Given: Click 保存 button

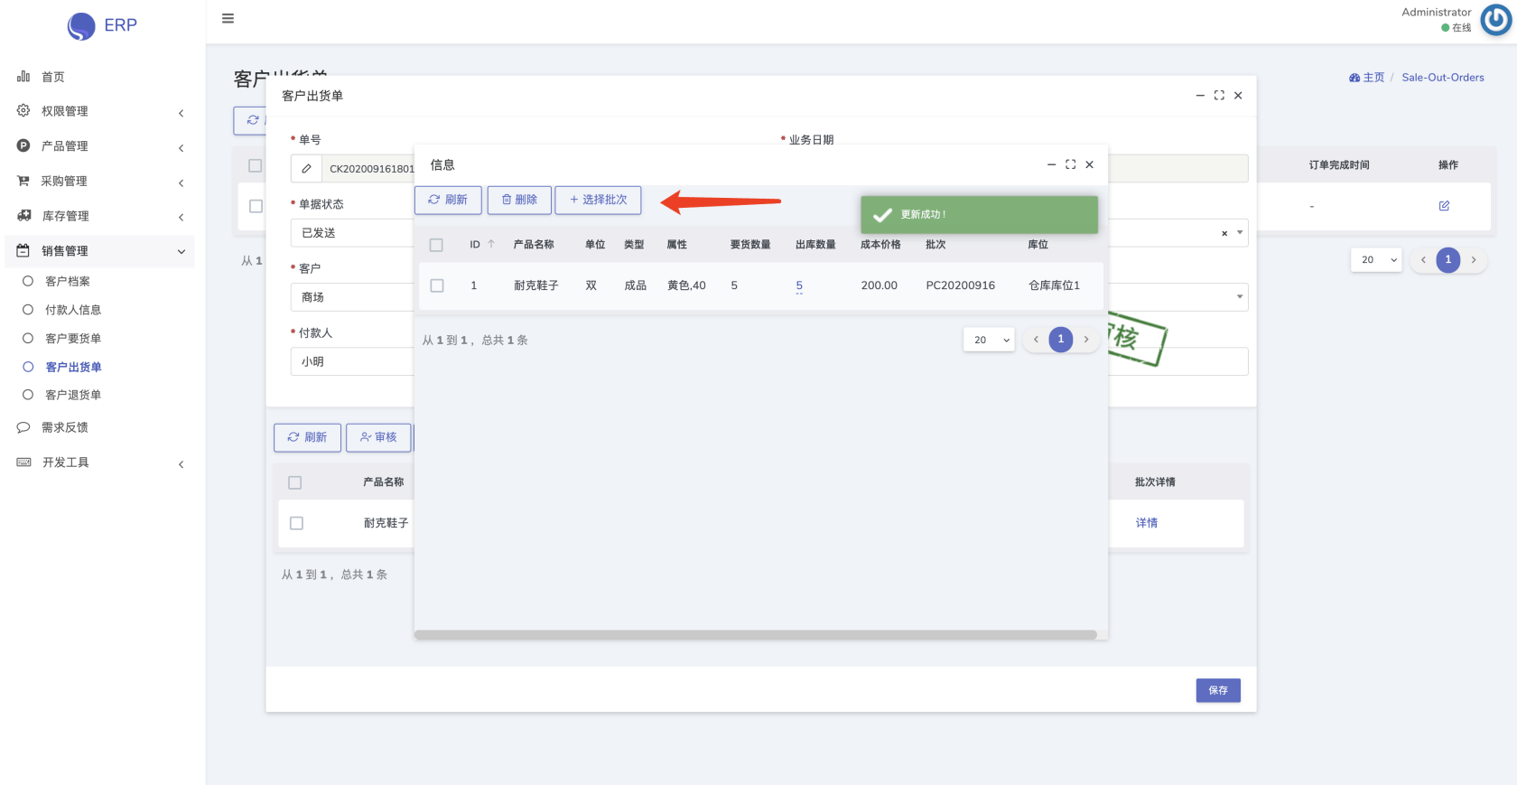Looking at the screenshot, I should tap(1218, 690).
